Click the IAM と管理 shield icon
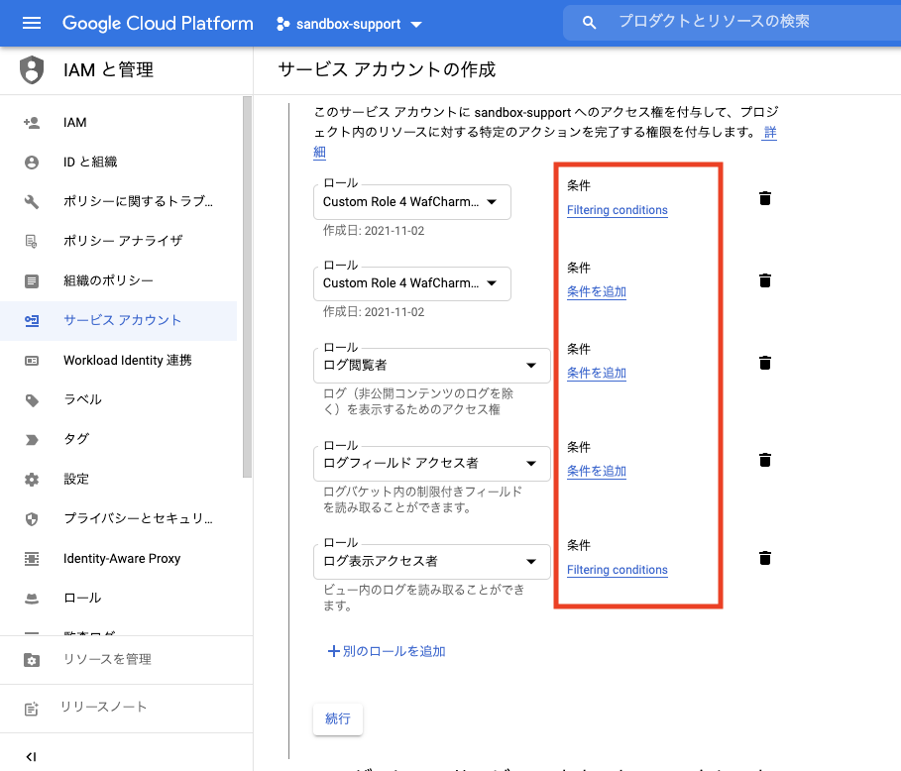The width and height of the screenshot is (901, 771). coord(33,70)
